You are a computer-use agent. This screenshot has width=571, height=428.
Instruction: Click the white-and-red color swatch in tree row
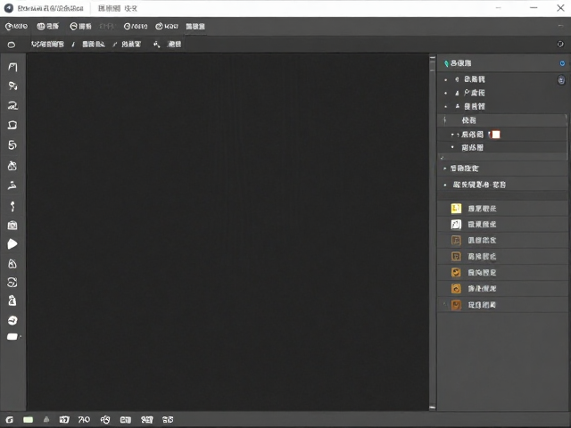click(495, 135)
